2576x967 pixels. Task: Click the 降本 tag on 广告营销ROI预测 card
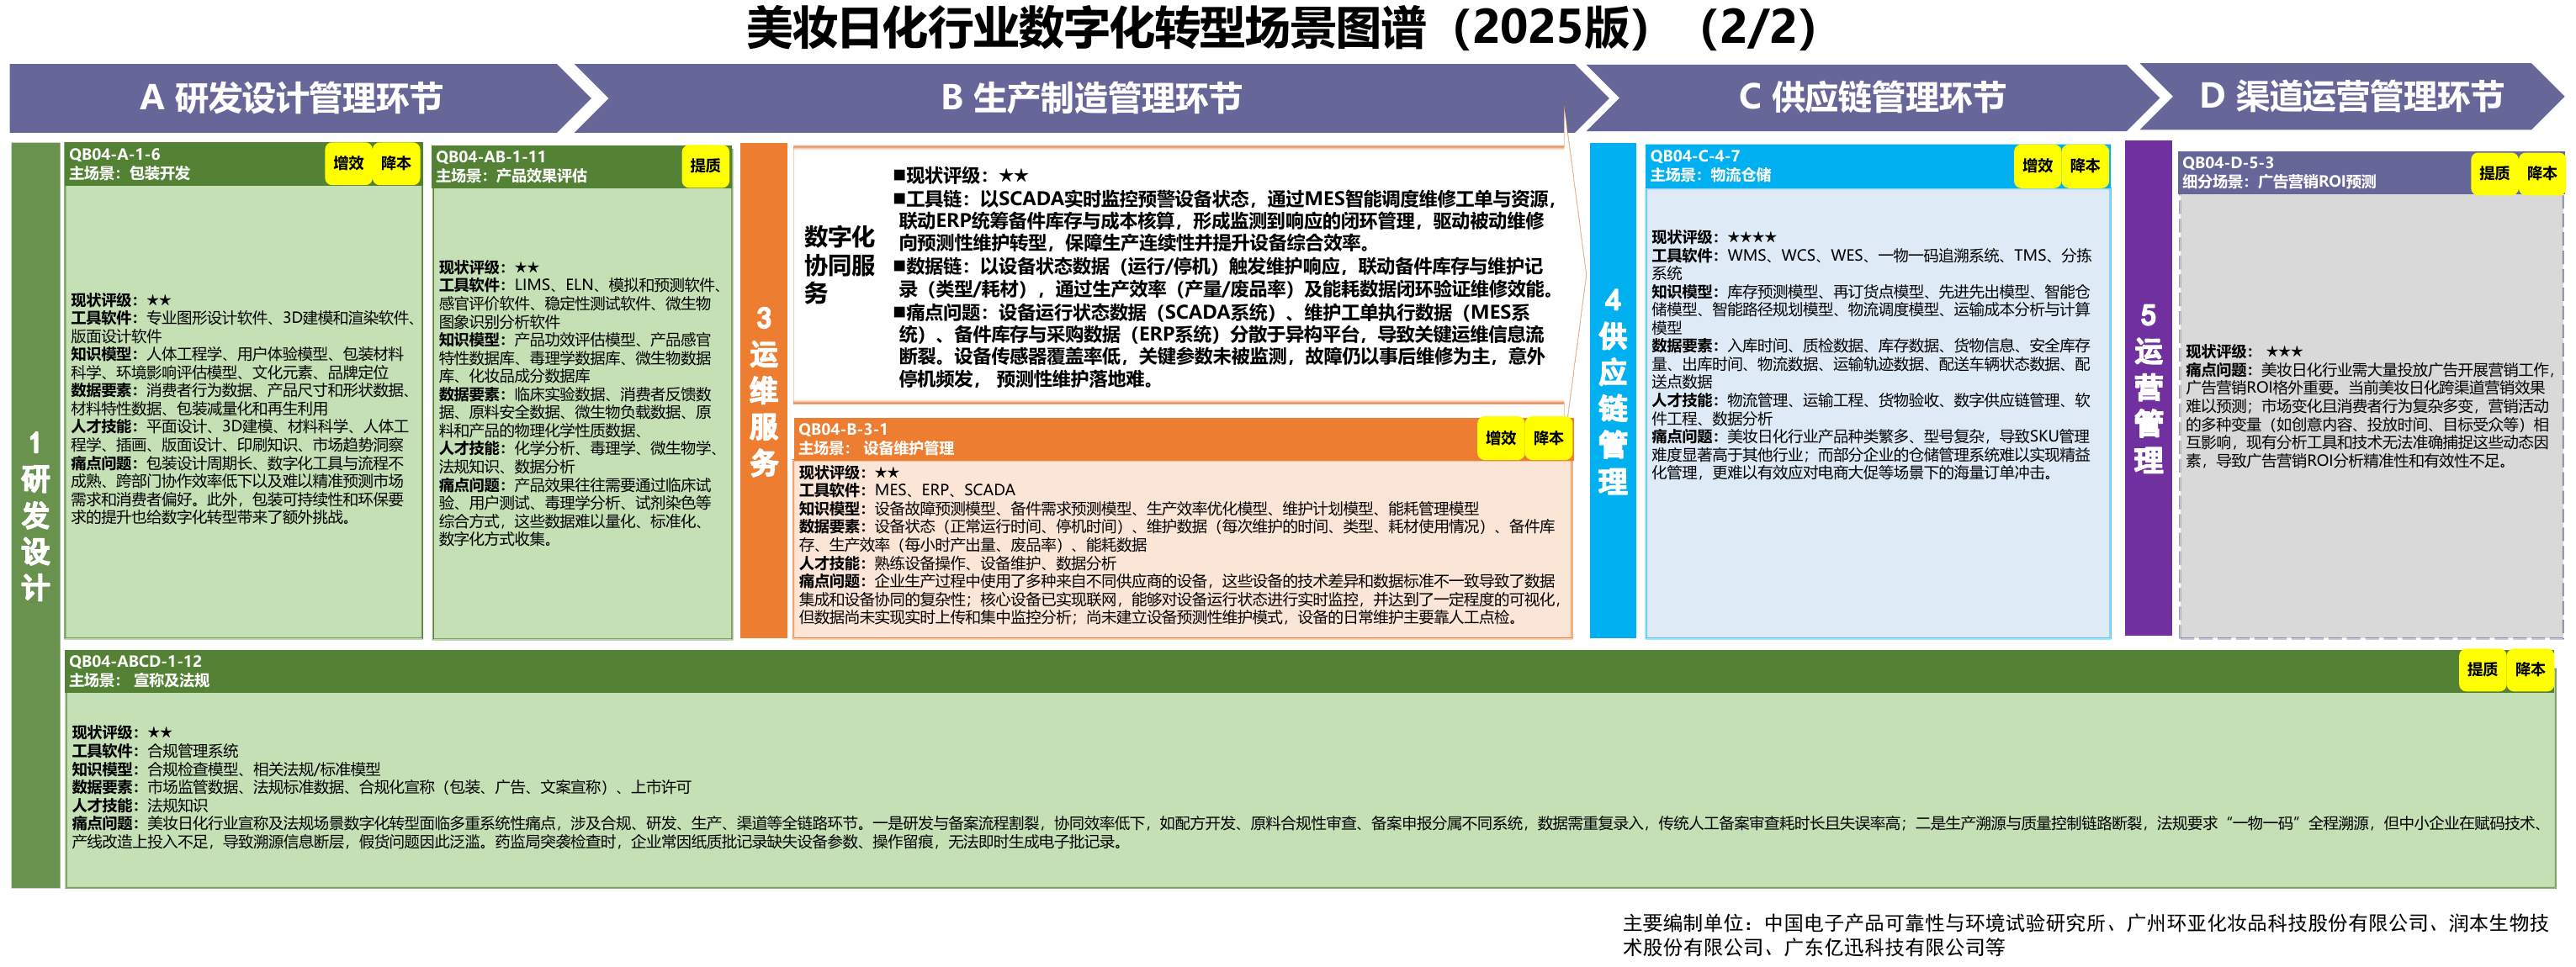(x=2541, y=173)
